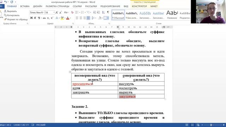This screenshot has width=226, height=127.
Task: Switch to ДИЗАЙН tab
Action: (x=38, y=6)
